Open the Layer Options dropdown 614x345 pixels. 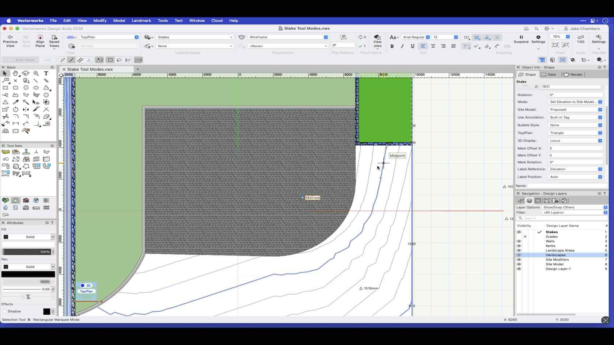575,207
